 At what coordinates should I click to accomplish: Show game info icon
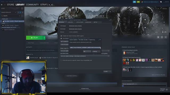click(162, 37)
